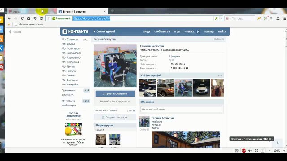Click into the vk.com URL address field
This screenshot has width=287, height=161.
143,18
